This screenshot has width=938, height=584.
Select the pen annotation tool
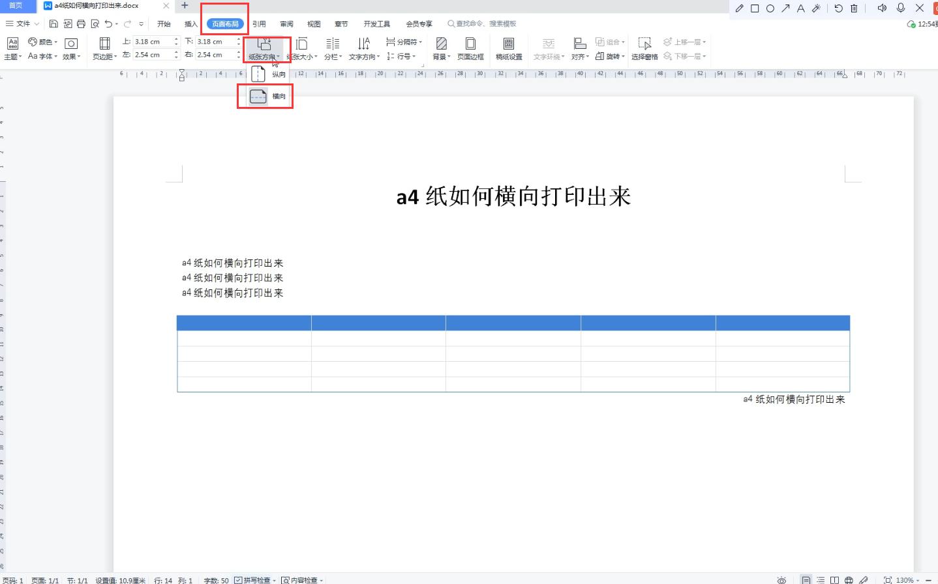738,8
